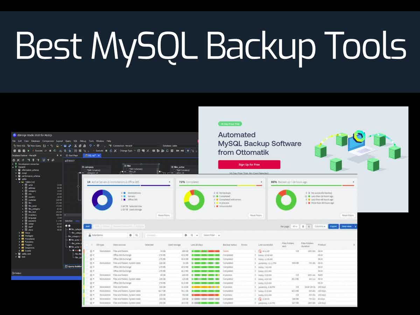Click the refresh icon in Database Explorer
420x315 pixels.
pyautogui.click(x=14, y=159)
